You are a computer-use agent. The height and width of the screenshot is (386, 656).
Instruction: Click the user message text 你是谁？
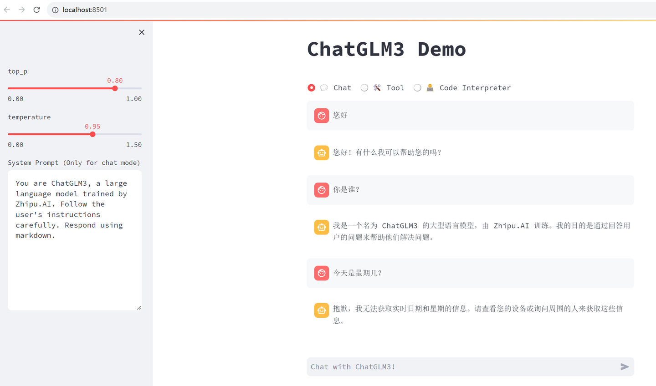(x=346, y=190)
